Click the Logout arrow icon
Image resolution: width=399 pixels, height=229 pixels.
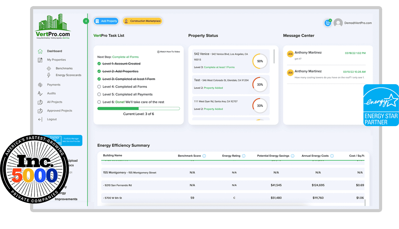(40, 119)
